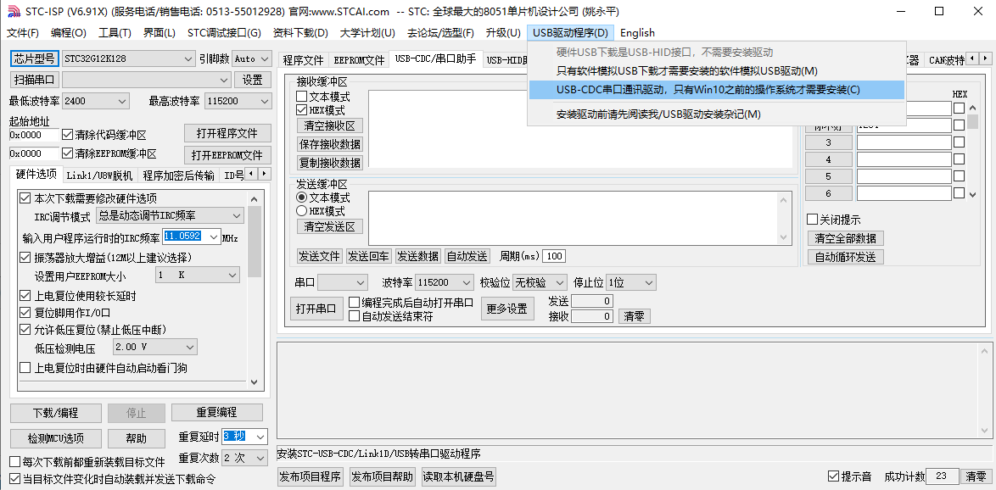The image size is (996, 490).
Task: Select 只有软件模拟USB下载才需要安装 menu entry
Action: [x=717, y=71]
